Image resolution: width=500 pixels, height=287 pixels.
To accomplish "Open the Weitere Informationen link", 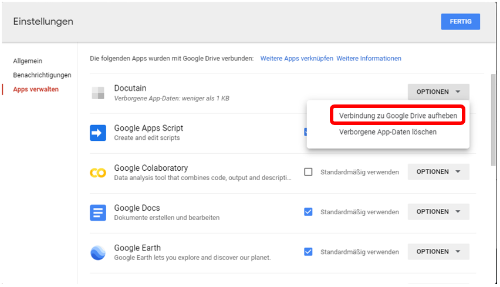I will 369,58.
